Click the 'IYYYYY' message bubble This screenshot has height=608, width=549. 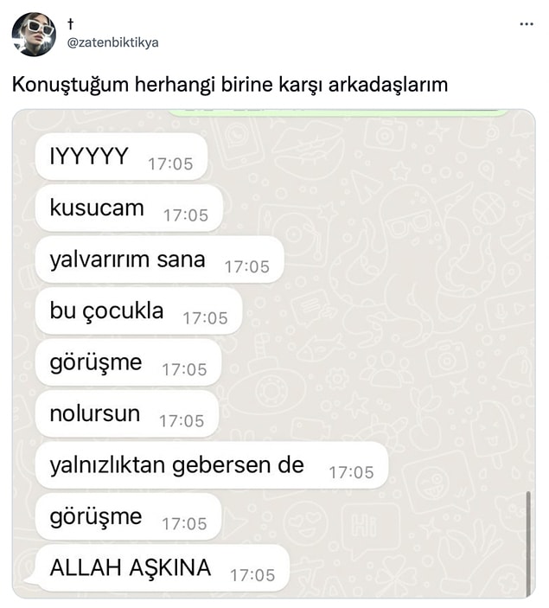coord(121,157)
